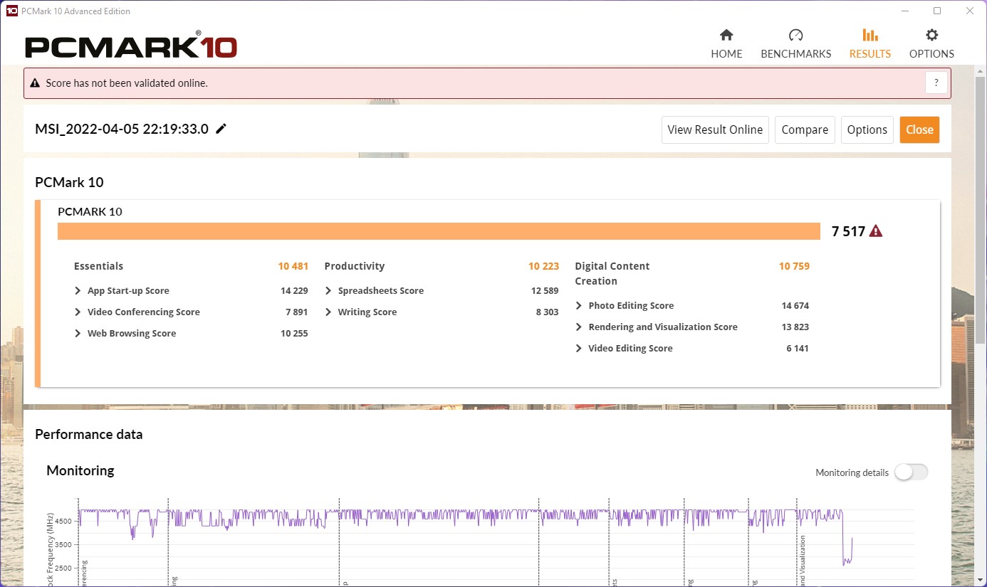Click the Rendering value 13 823
987x587 pixels.
point(795,327)
